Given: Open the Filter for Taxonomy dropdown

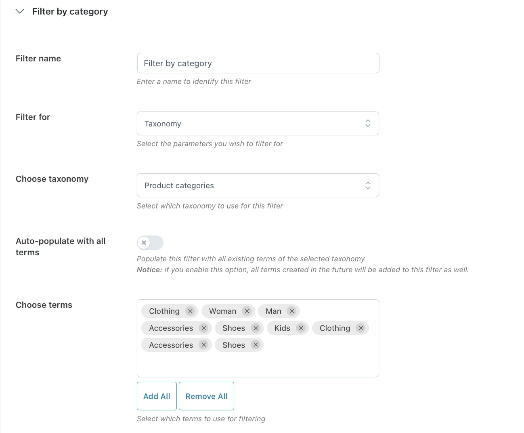Looking at the screenshot, I should pyautogui.click(x=258, y=124).
